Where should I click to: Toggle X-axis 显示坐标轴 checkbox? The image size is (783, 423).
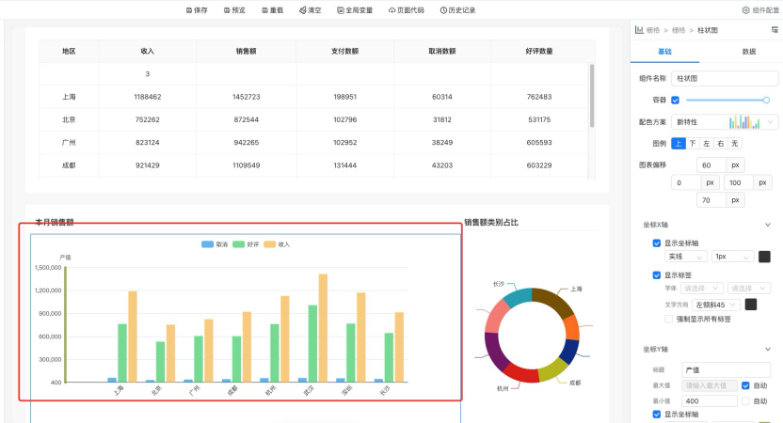[657, 243]
